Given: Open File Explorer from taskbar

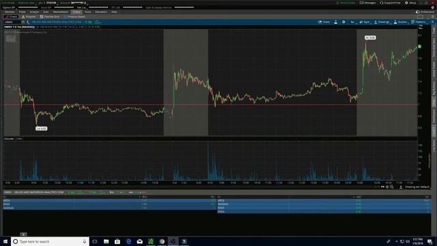Looking at the screenshot, I should [x=107, y=241].
